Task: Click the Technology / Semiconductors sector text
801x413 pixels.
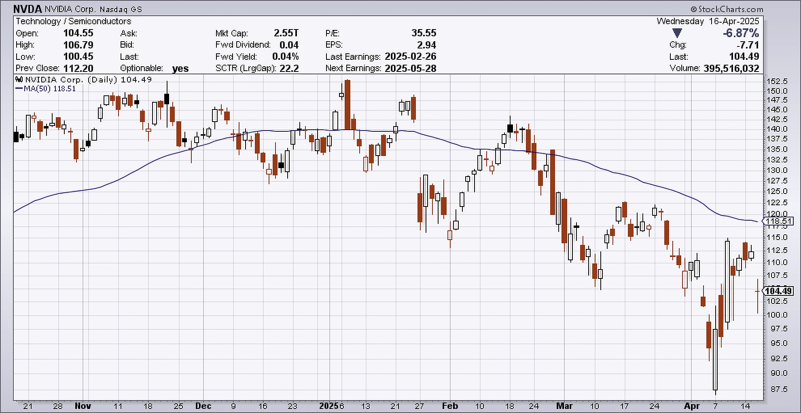Action: point(74,21)
